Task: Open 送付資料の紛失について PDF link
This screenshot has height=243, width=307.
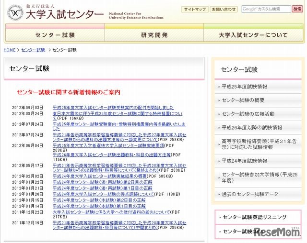Action: 111,212
